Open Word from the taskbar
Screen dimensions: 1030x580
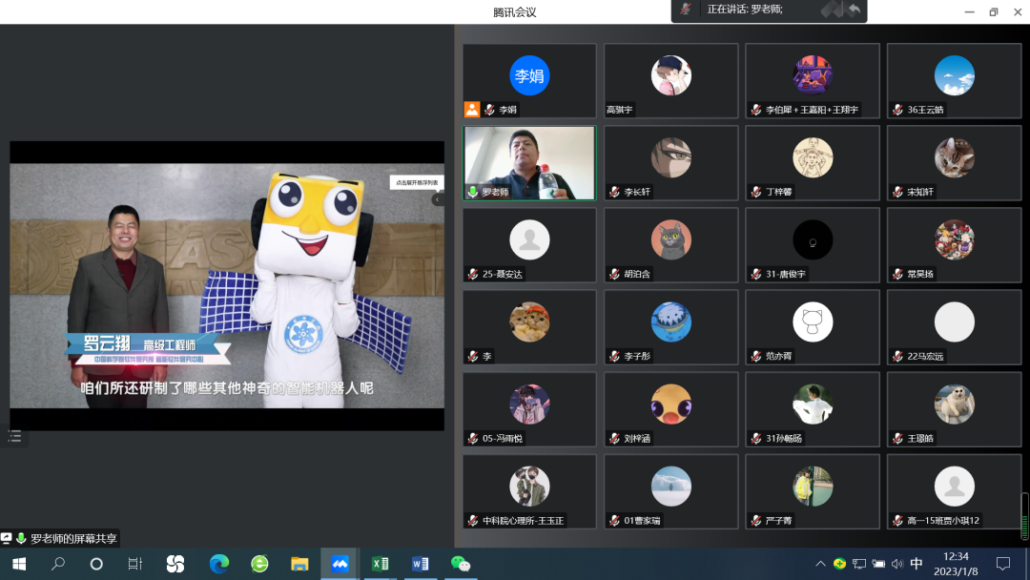[421, 564]
